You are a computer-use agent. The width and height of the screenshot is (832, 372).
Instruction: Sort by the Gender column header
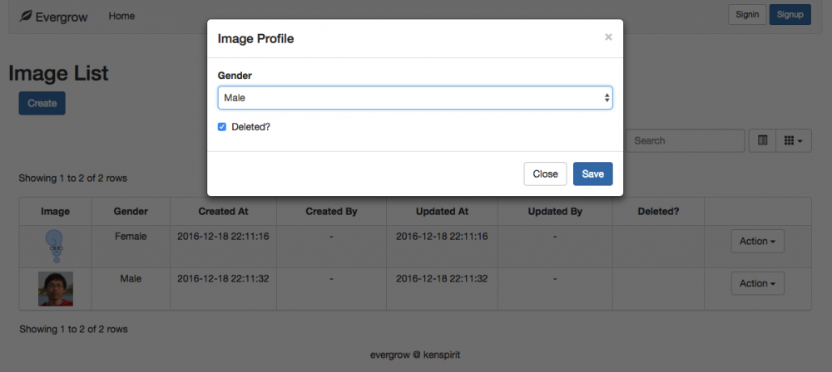pos(131,212)
